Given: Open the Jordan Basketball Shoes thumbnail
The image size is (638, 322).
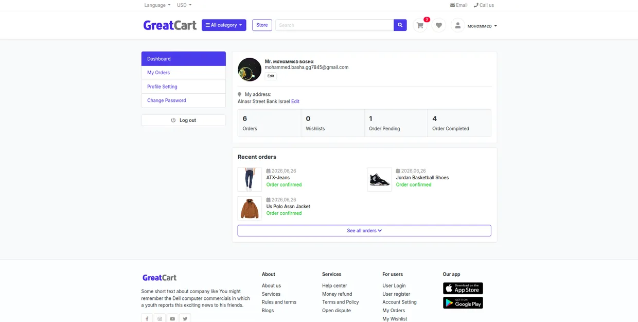Looking at the screenshot, I should point(380,179).
